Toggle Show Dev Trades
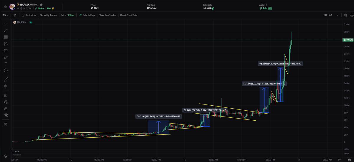 [107, 15]
